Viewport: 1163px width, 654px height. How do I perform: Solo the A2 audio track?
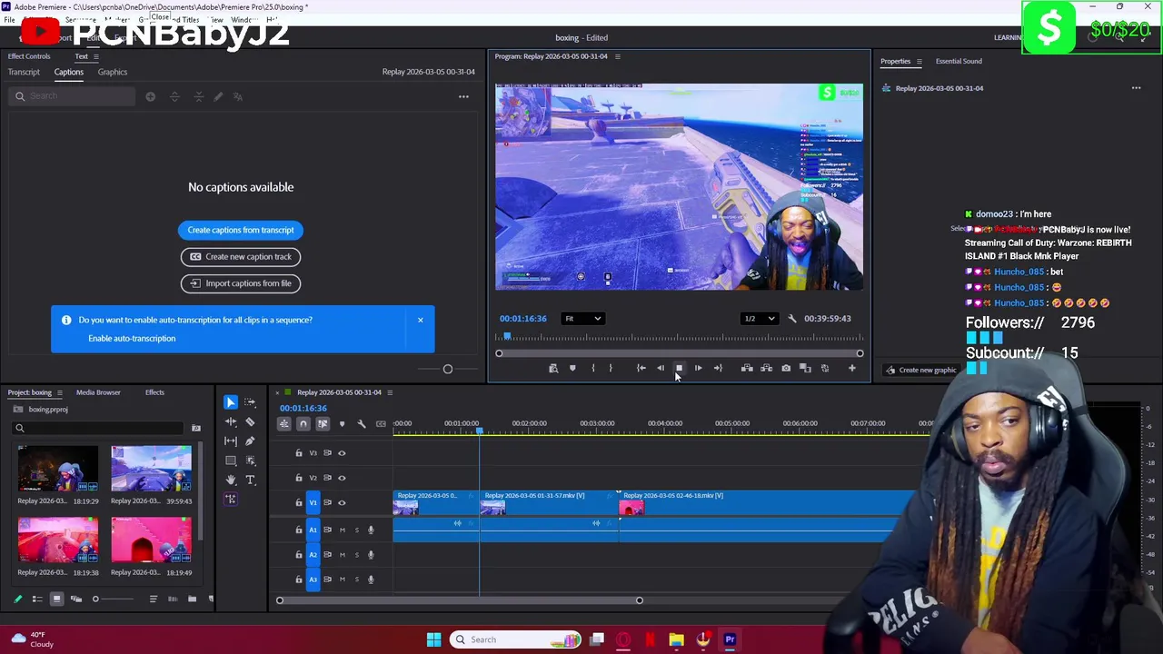(356, 554)
